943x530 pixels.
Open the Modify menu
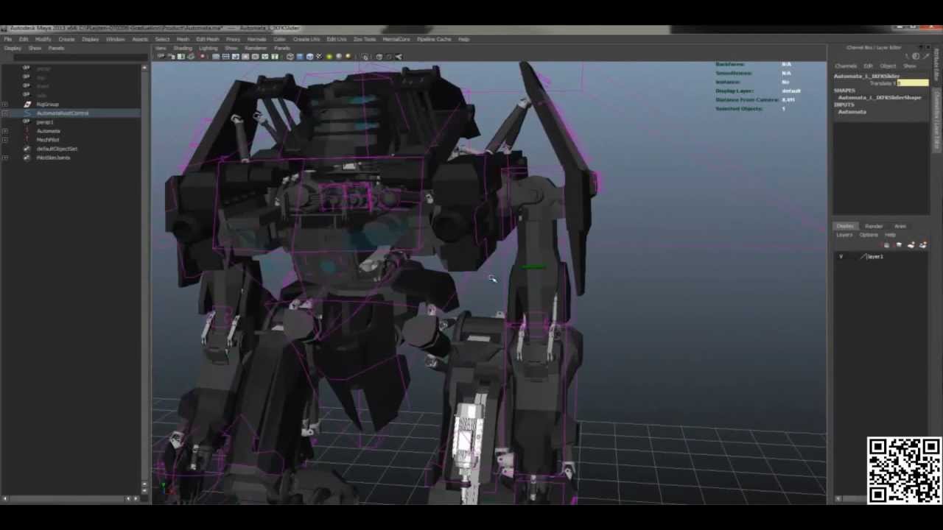(x=43, y=39)
